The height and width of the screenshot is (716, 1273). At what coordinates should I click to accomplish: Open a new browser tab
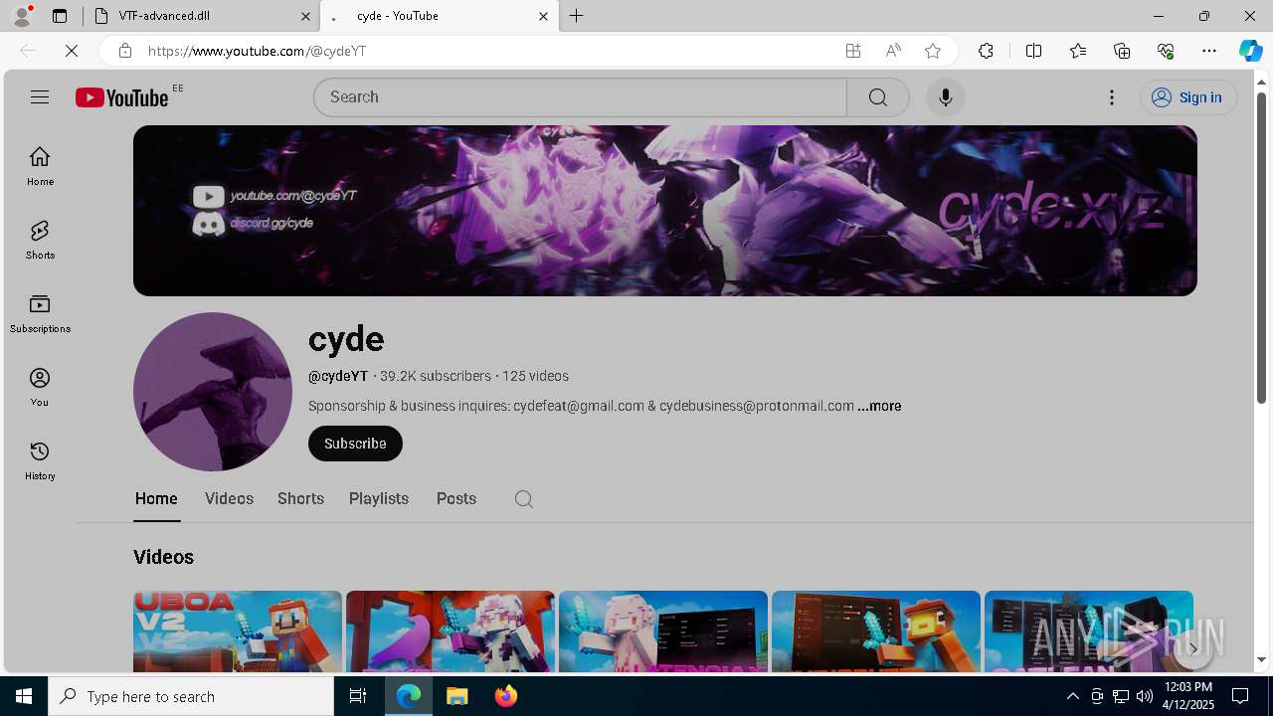tap(577, 16)
